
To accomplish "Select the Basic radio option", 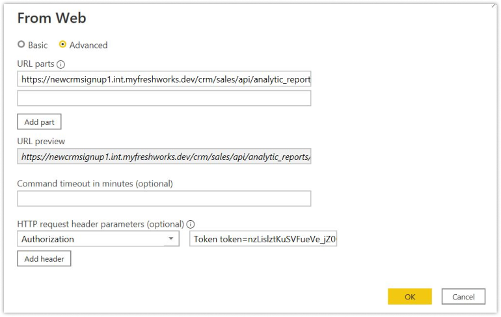I will 21,44.
